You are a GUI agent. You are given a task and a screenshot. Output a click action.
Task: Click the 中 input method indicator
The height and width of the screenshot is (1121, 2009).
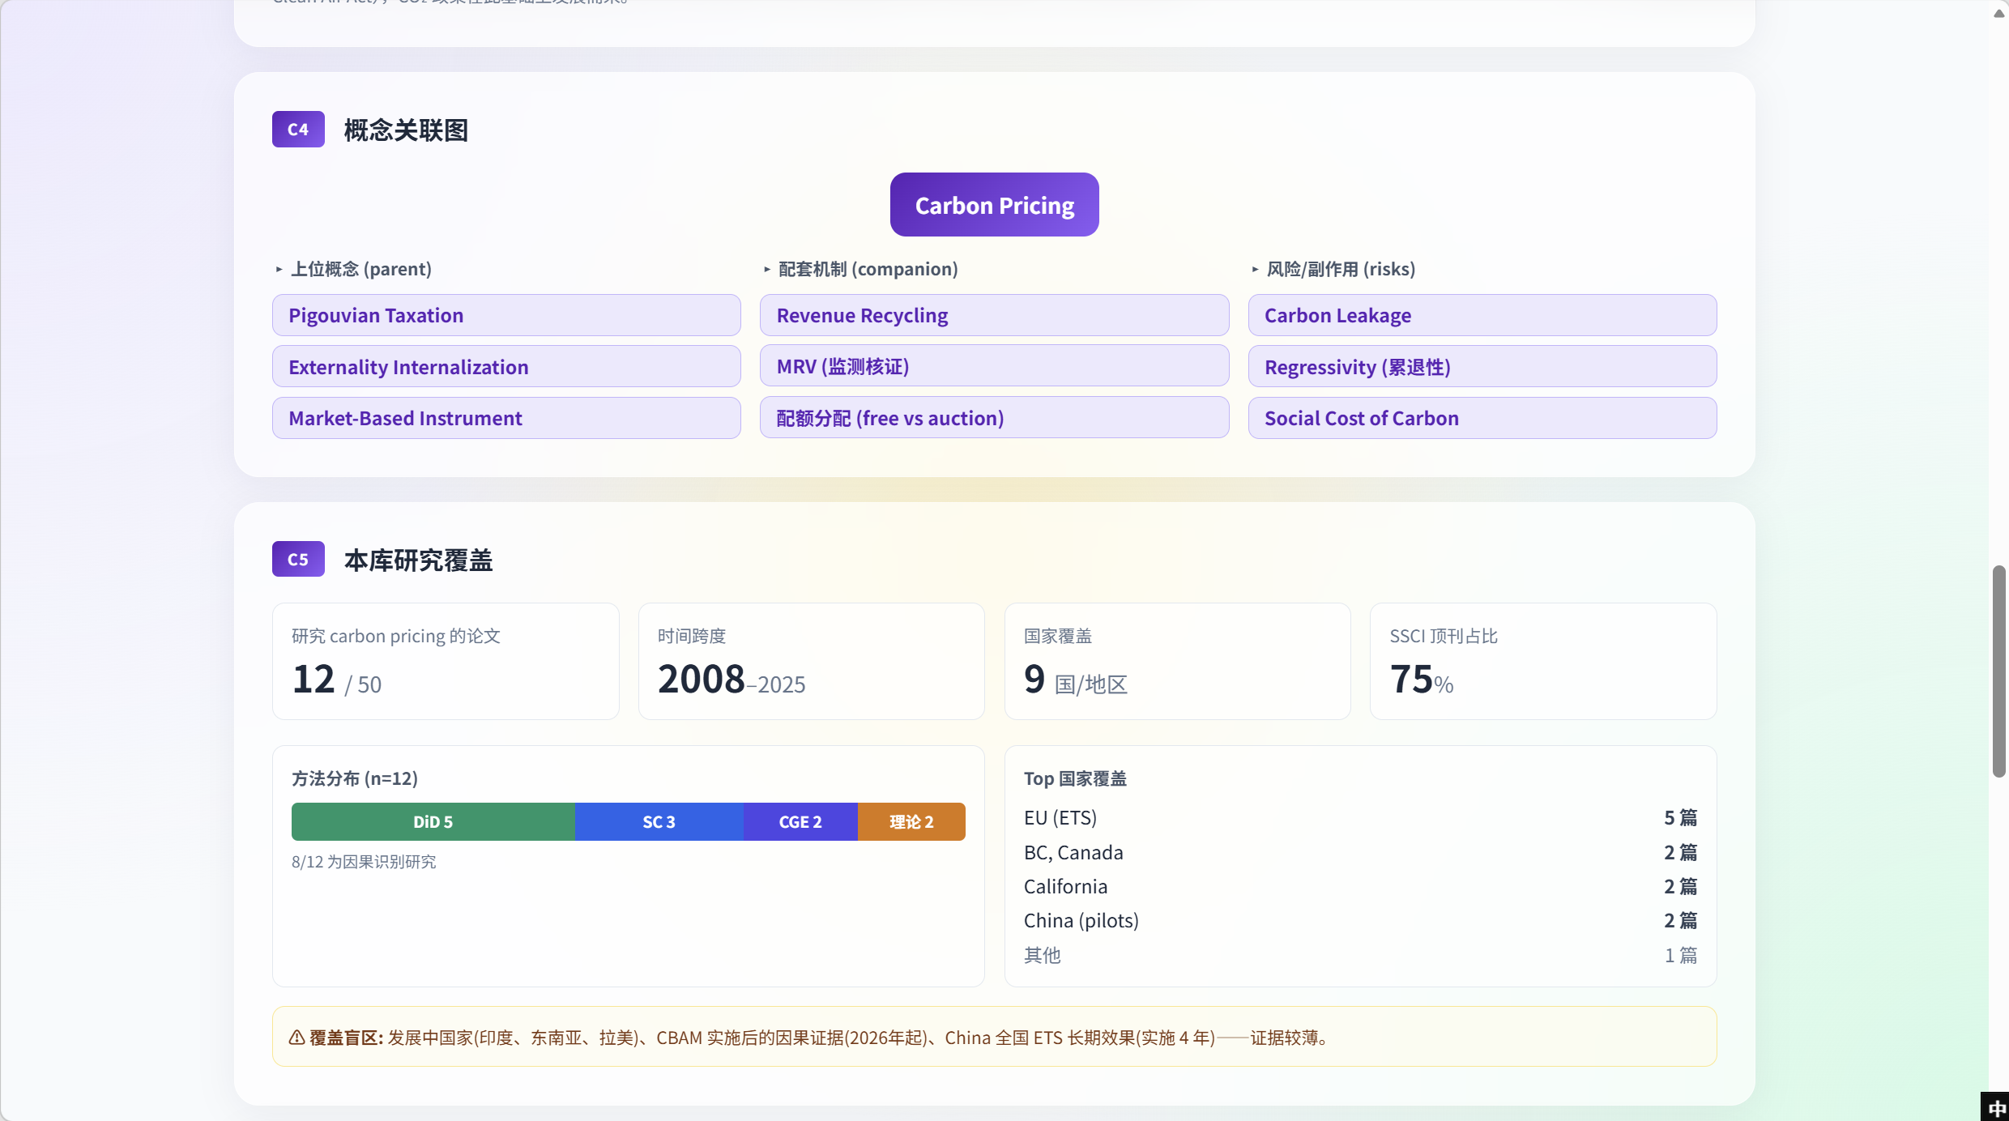click(x=1997, y=1107)
